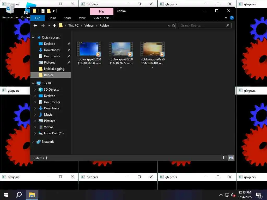Expand Local Disk (C:) node

[35, 133]
